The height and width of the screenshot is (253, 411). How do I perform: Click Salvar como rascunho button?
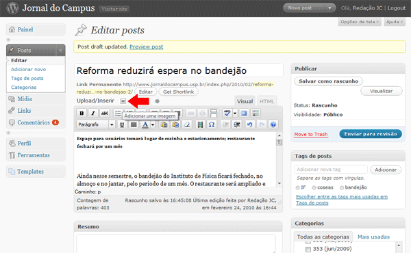click(x=328, y=81)
